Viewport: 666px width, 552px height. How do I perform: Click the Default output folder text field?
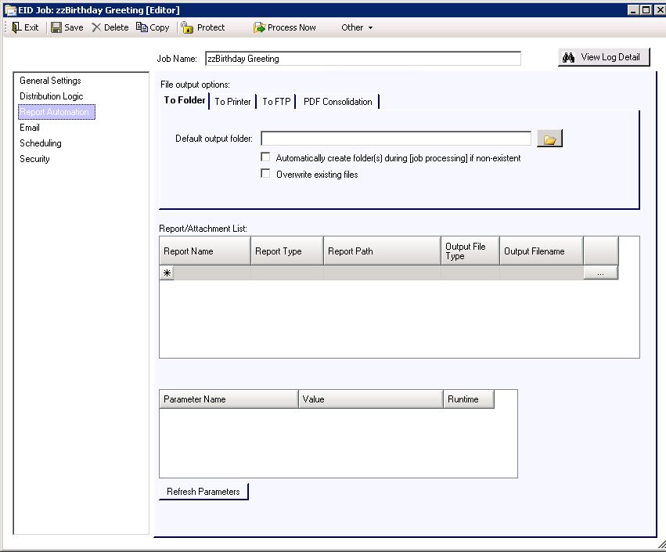395,139
